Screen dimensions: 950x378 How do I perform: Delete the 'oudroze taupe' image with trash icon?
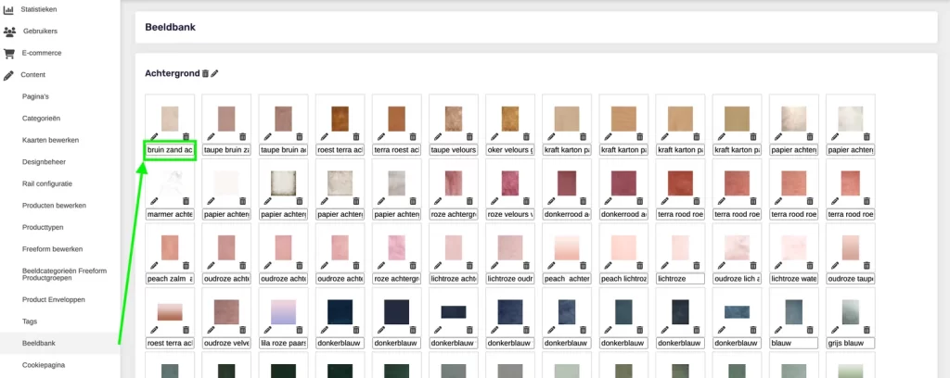867,265
